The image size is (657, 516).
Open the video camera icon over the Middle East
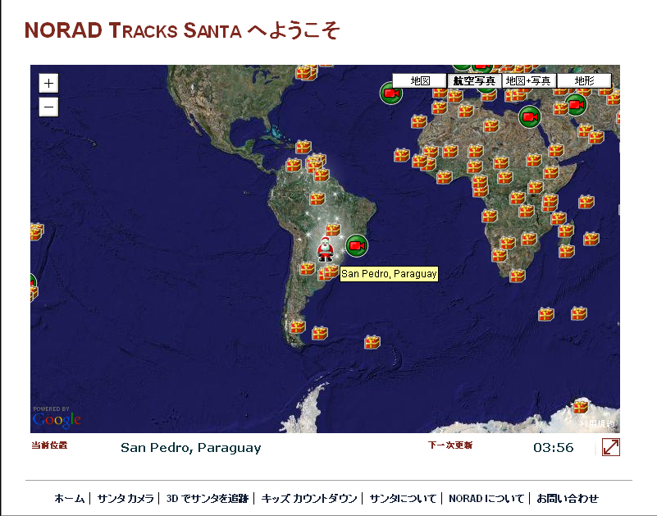[576, 105]
